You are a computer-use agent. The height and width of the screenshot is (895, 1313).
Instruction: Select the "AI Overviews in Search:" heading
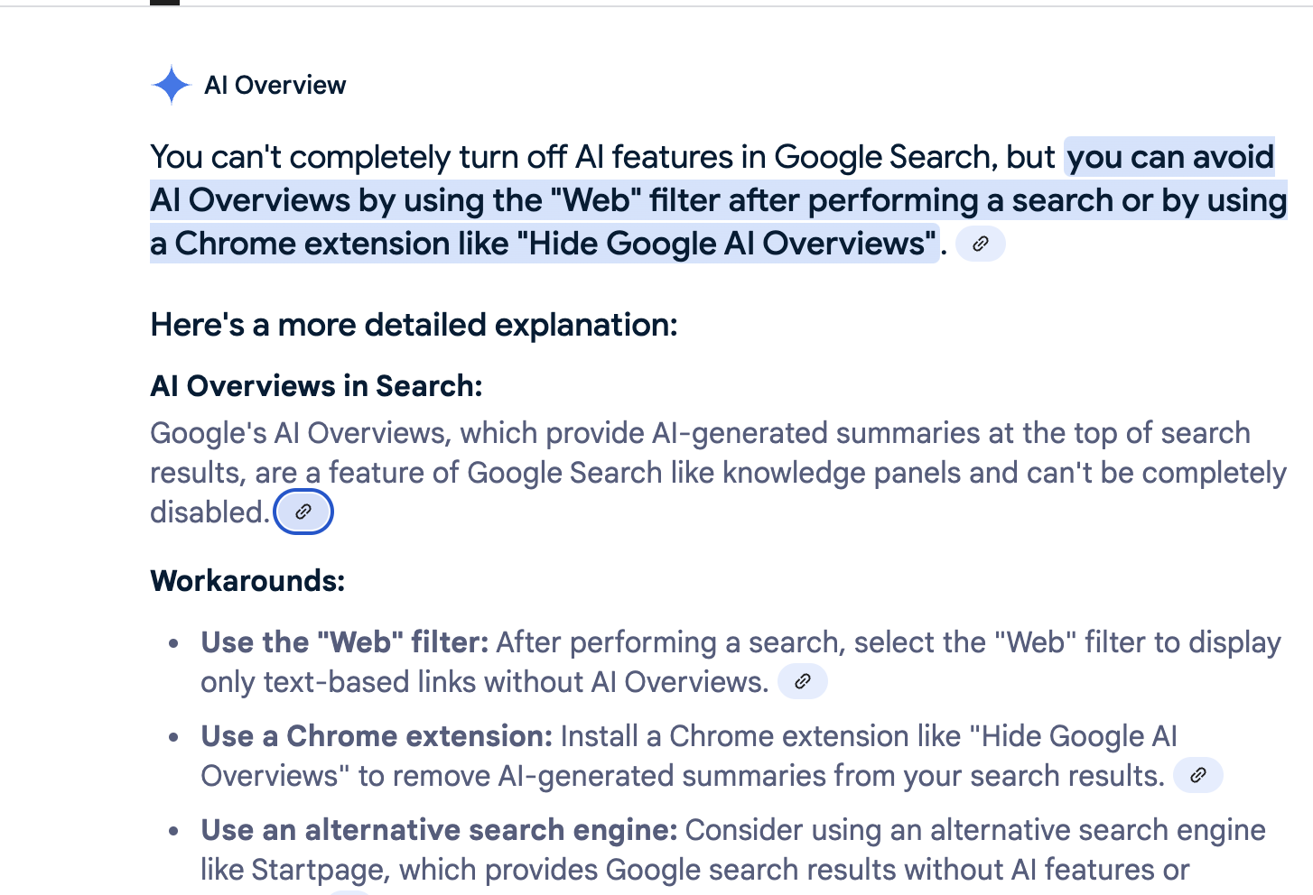click(x=316, y=386)
